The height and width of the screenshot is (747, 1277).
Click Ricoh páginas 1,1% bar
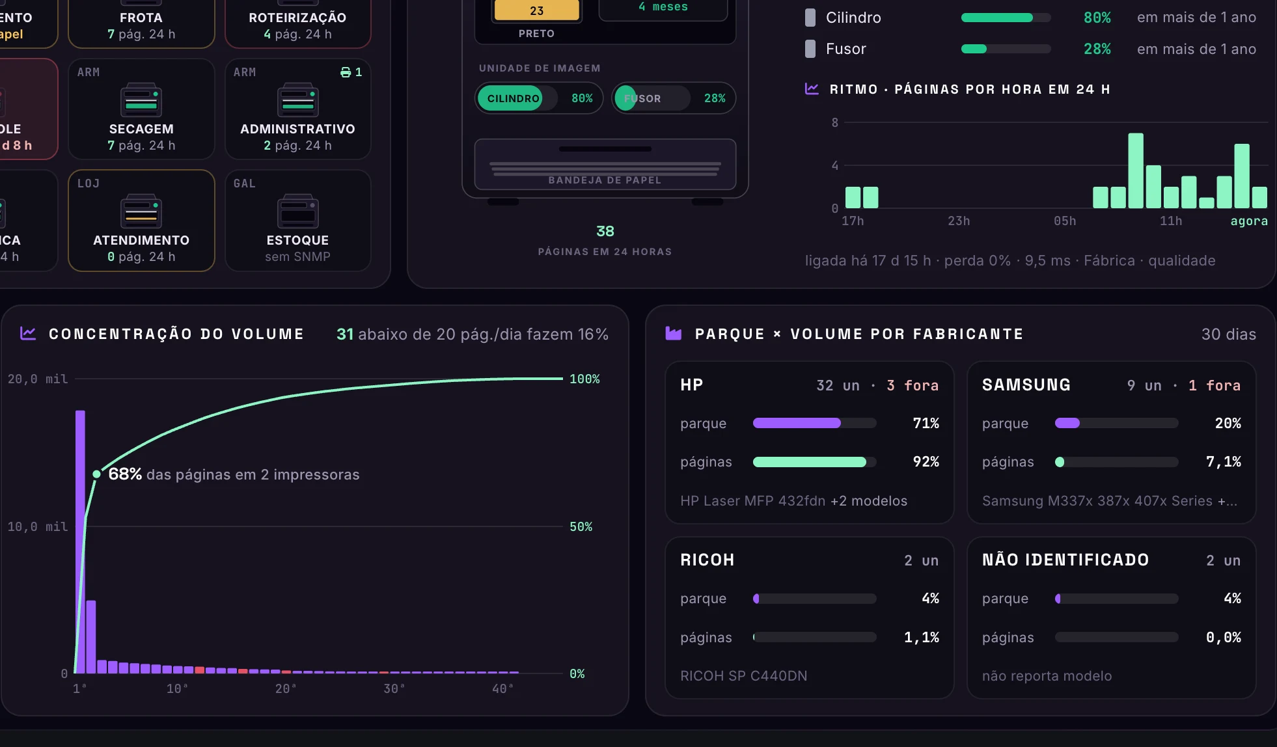(x=814, y=637)
